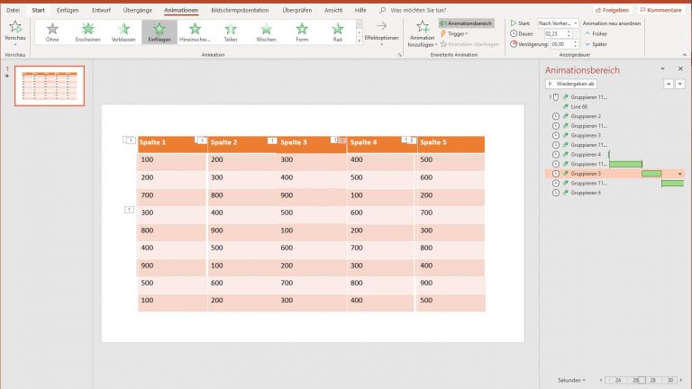692x389 pixels.
Task: Open the Kommentare button
Action: click(x=660, y=10)
